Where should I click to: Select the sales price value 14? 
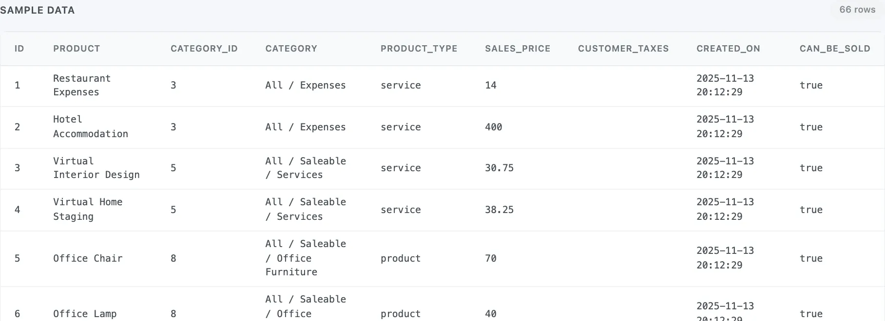(x=491, y=85)
